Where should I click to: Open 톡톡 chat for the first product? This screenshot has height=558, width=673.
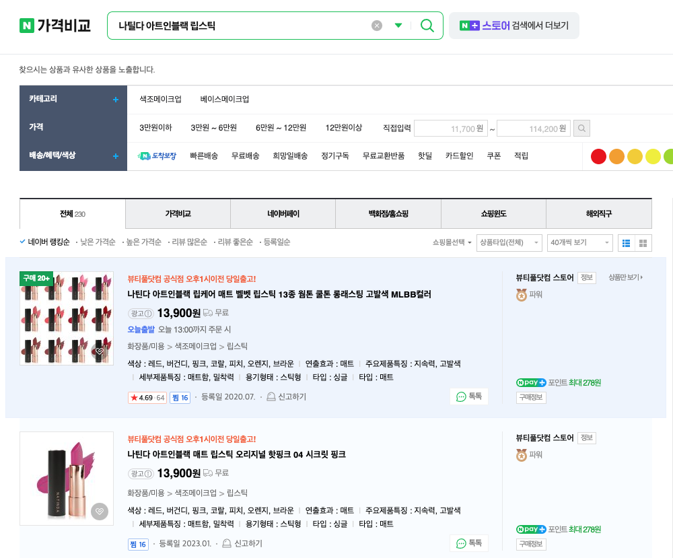pyautogui.click(x=469, y=396)
